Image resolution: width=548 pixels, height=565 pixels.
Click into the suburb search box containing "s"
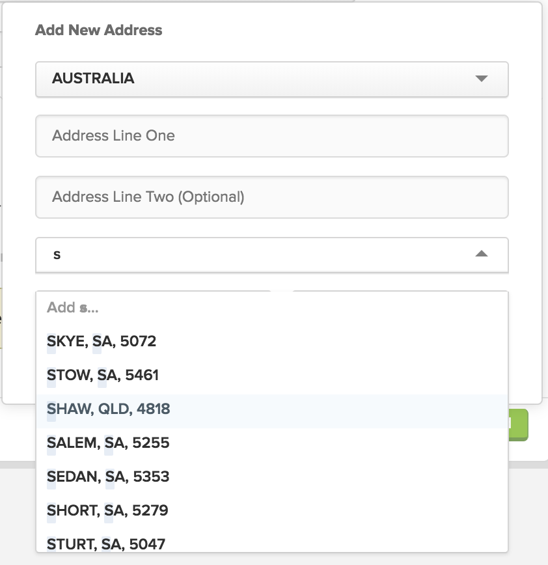271,255
